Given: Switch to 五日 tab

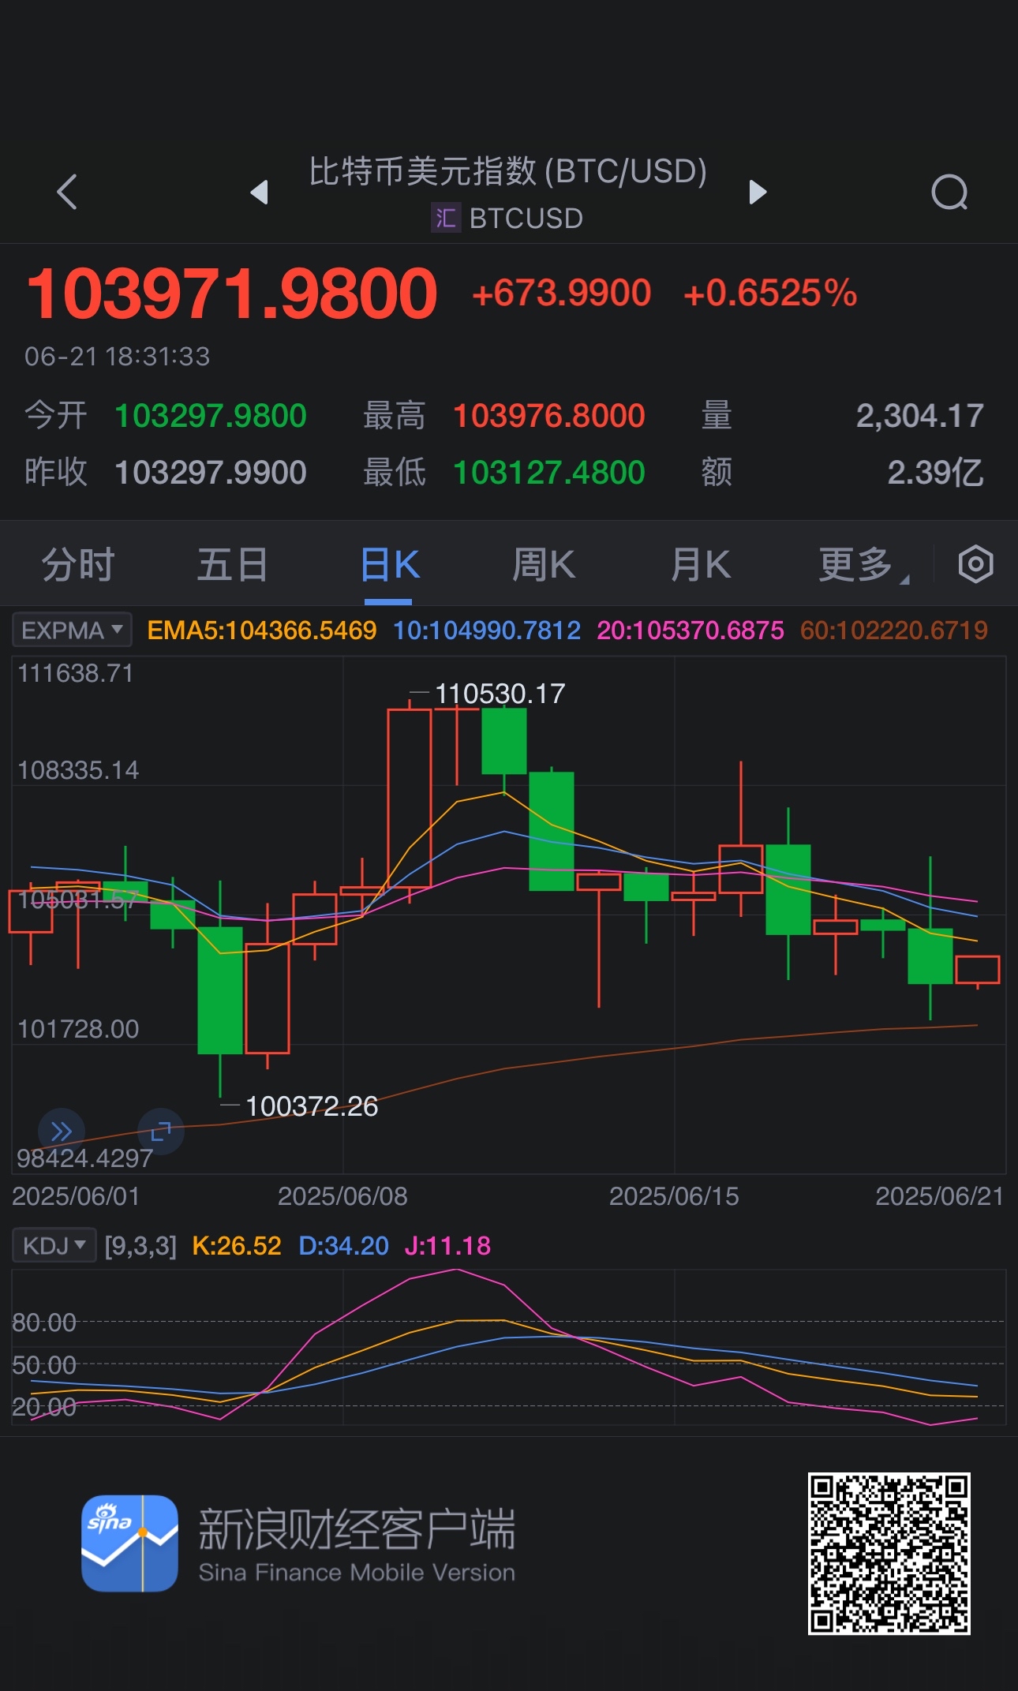Looking at the screenshot, I should (232, 565).
